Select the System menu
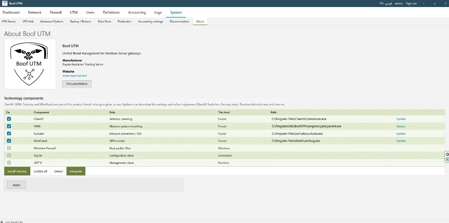This screenshot has height=223, width=449. click(176, 12)
